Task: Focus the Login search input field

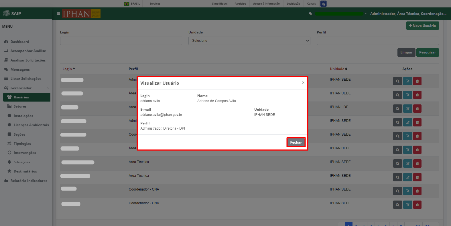Action: (x=121, y=41)
